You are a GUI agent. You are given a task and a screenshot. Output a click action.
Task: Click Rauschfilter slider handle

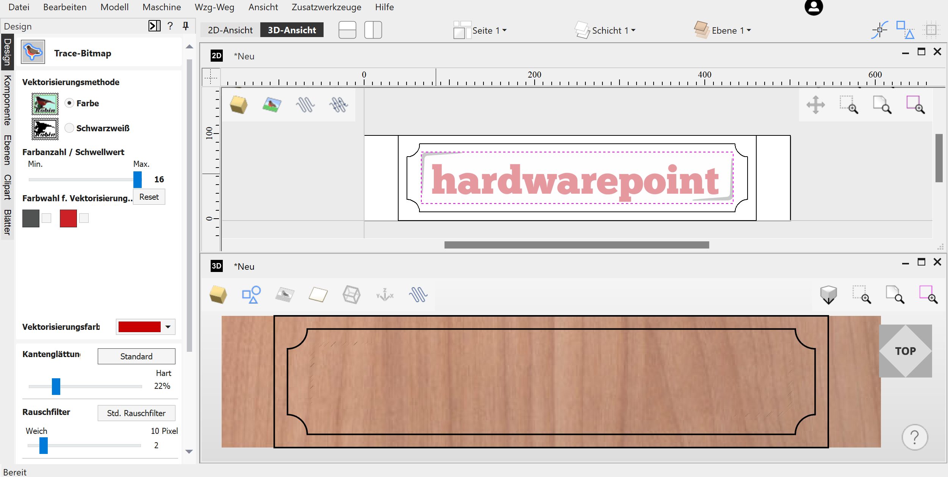click(x=44, y=445)
